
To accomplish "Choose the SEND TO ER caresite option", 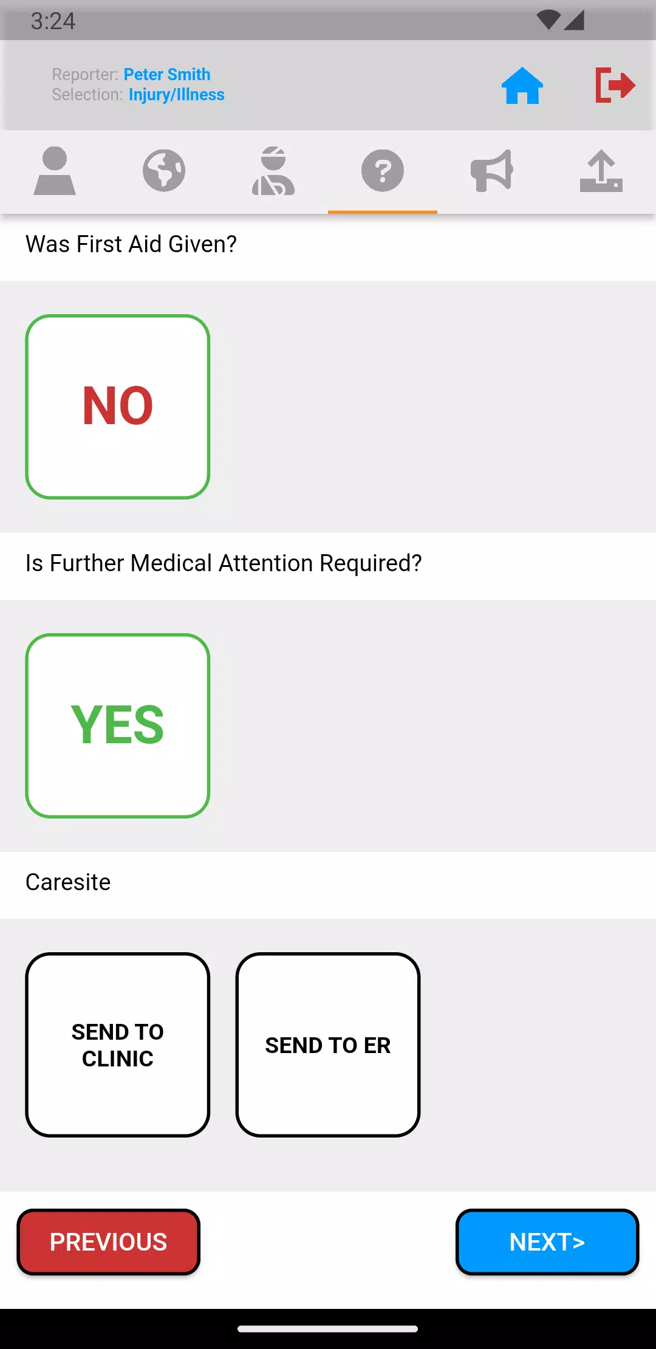I will click(x=328, y=1045).
